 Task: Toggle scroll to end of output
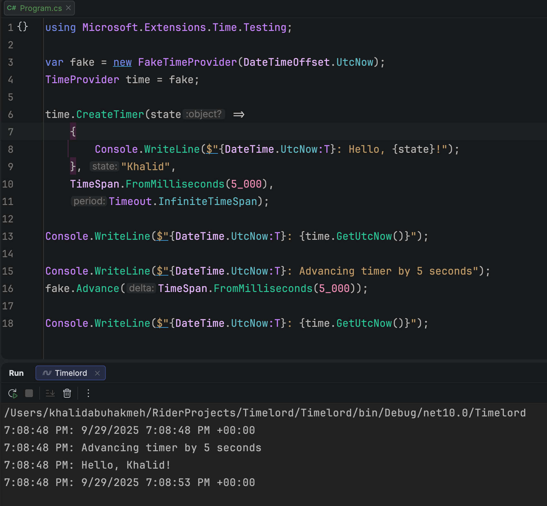tap(50, 393)
